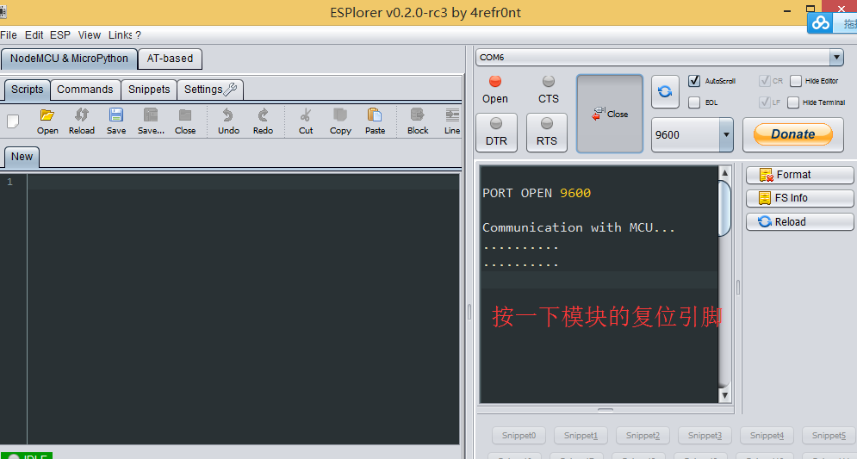This screenshot has height=459, width=857.
Task: Open the Snippets tab
Action: click(149, 90)
